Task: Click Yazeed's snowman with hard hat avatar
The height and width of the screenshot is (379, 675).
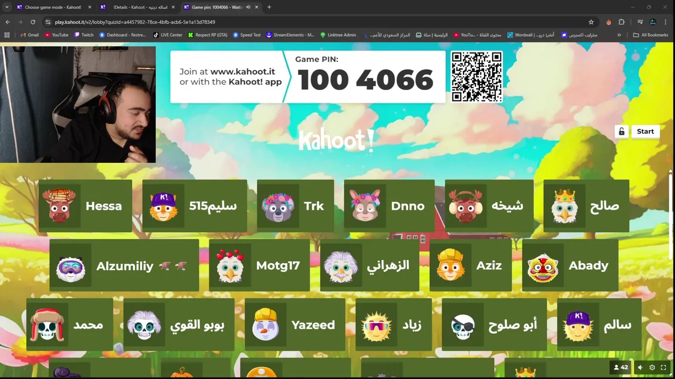Action: coord(266,325)
